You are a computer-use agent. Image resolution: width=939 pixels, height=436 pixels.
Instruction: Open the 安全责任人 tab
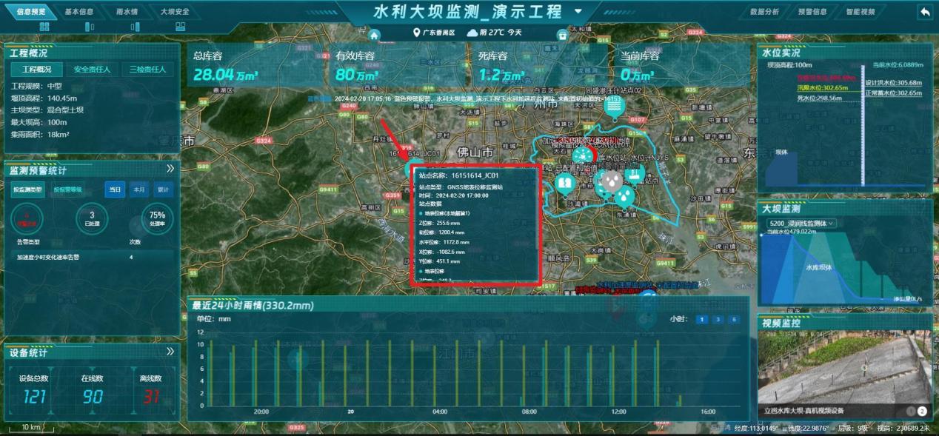tap(92, 70)
